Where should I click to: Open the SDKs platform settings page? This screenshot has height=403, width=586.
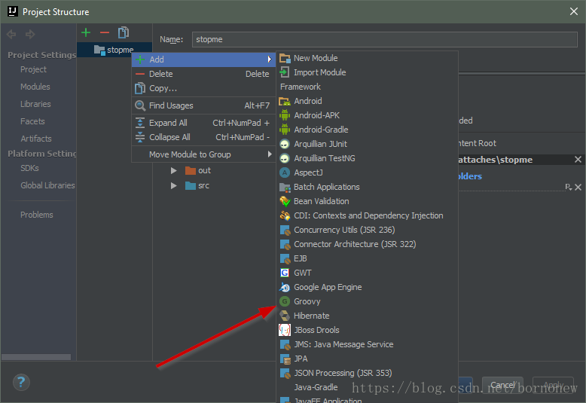[x=29, y=168]
